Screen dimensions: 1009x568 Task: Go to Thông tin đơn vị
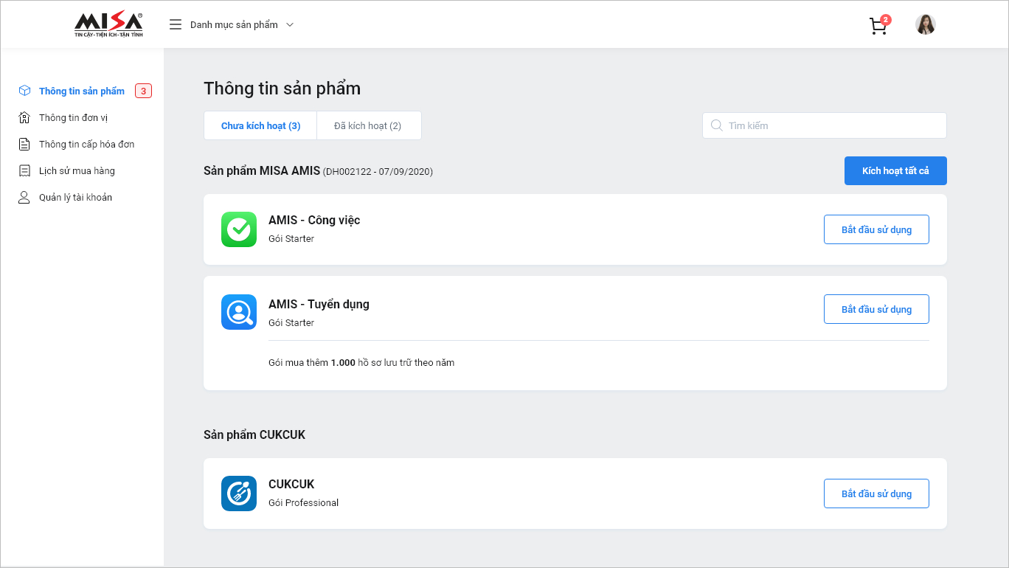pos(74,117)
